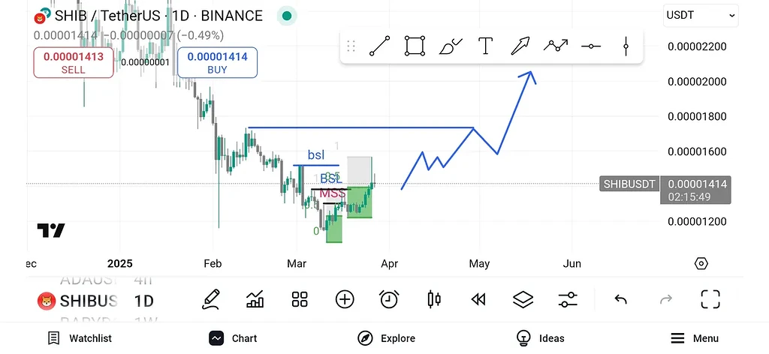
Task: Open the 1D timeframe selector
Action: coord(143,301)
